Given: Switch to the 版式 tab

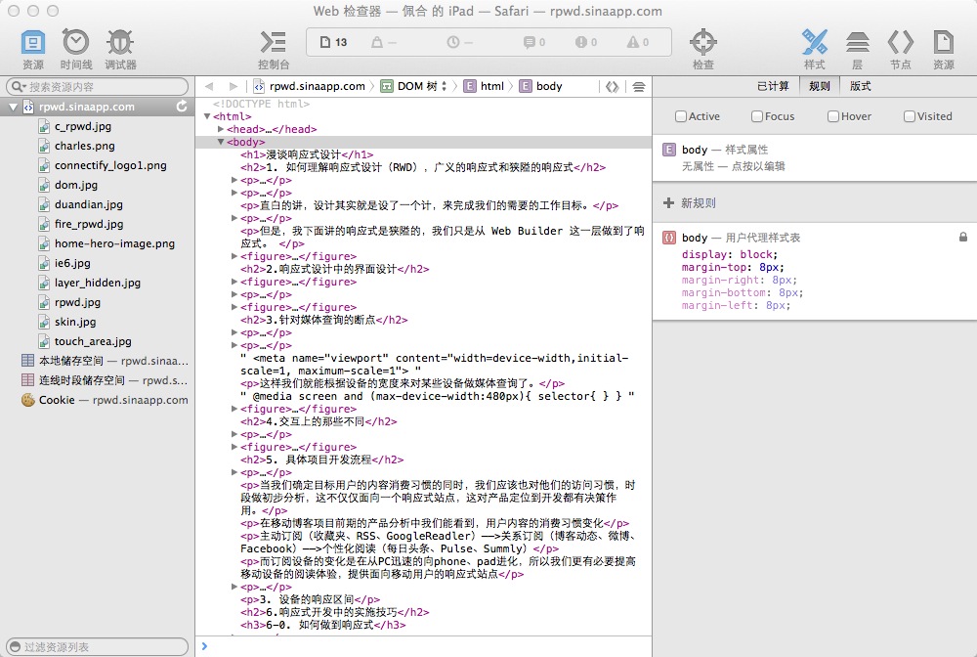Looking at the screenshot, I should tap(860, 86).
